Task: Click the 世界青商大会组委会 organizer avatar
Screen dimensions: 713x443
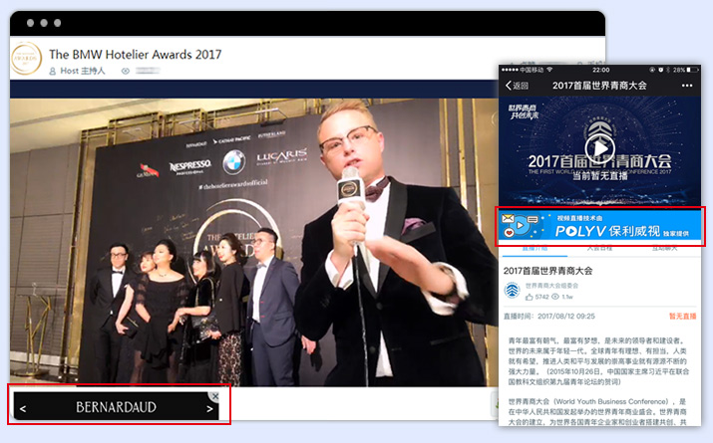Action: (x=512, y=291)
